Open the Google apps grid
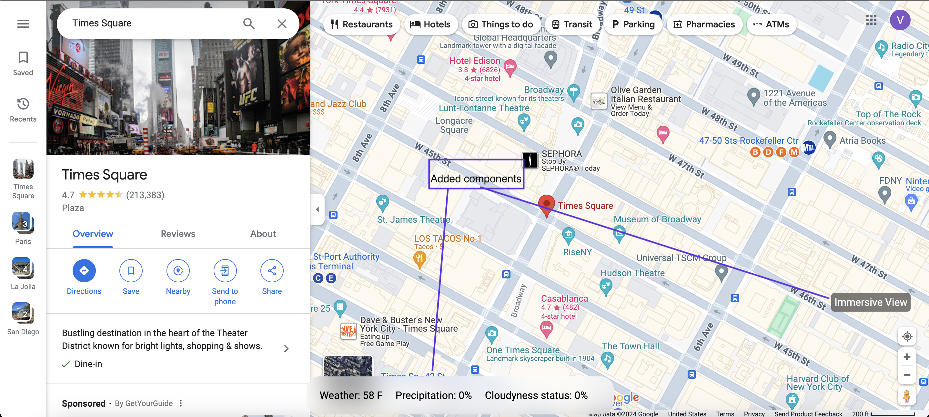The image size is (929, 417). (871, 20)
